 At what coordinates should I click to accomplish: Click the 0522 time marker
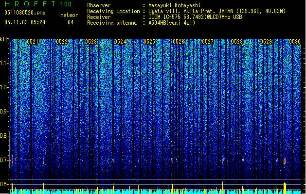(62, 42)
